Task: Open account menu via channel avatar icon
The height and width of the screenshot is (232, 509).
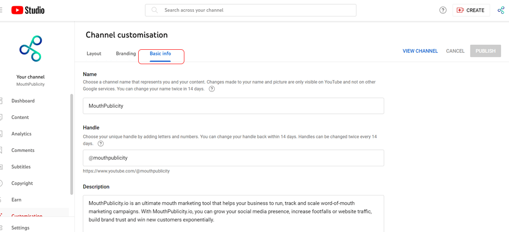Action: point(501,10)
